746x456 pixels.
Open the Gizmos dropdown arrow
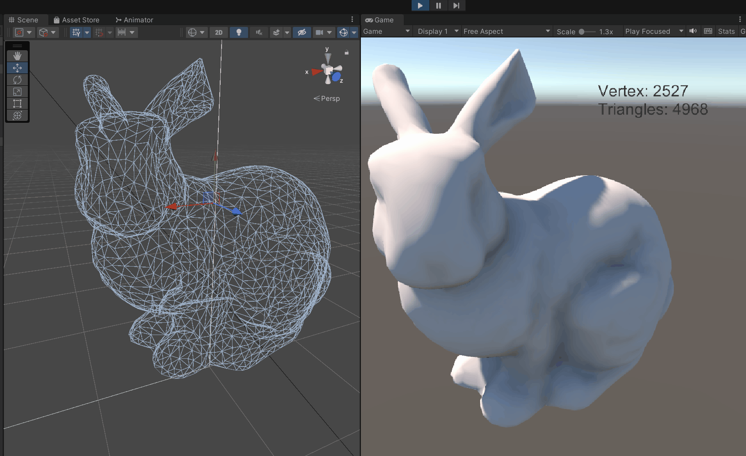[354, 32]
